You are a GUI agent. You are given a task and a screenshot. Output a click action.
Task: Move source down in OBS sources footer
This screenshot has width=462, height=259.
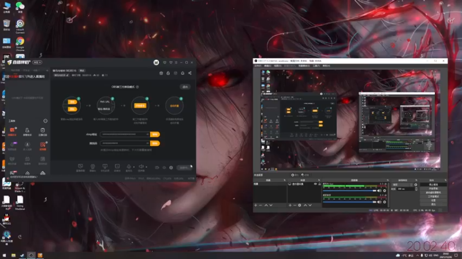coord(310,205)
